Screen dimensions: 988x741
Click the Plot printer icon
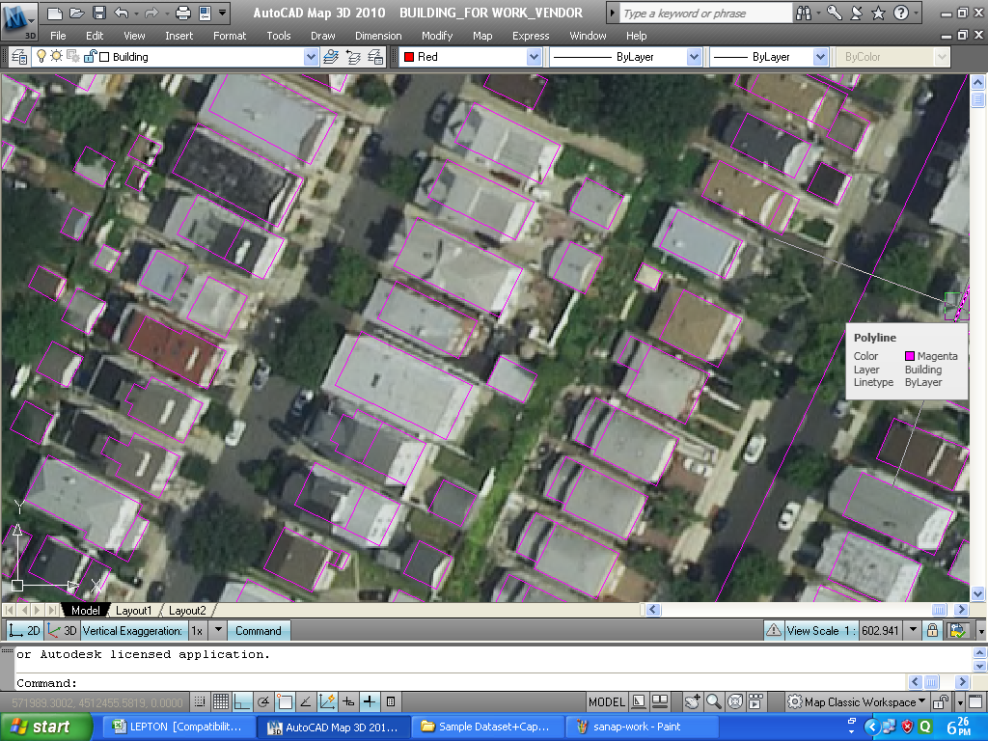point(182,13)
